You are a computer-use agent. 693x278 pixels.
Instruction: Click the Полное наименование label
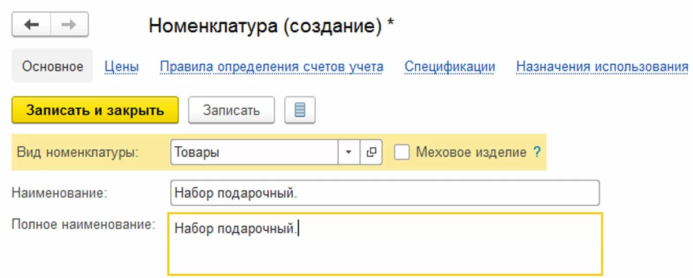pyautogui.click(x=83, y=224)
